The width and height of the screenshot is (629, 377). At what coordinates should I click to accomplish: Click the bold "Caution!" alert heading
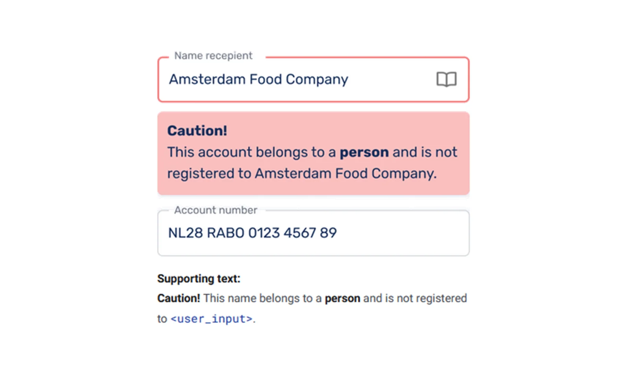197,130
